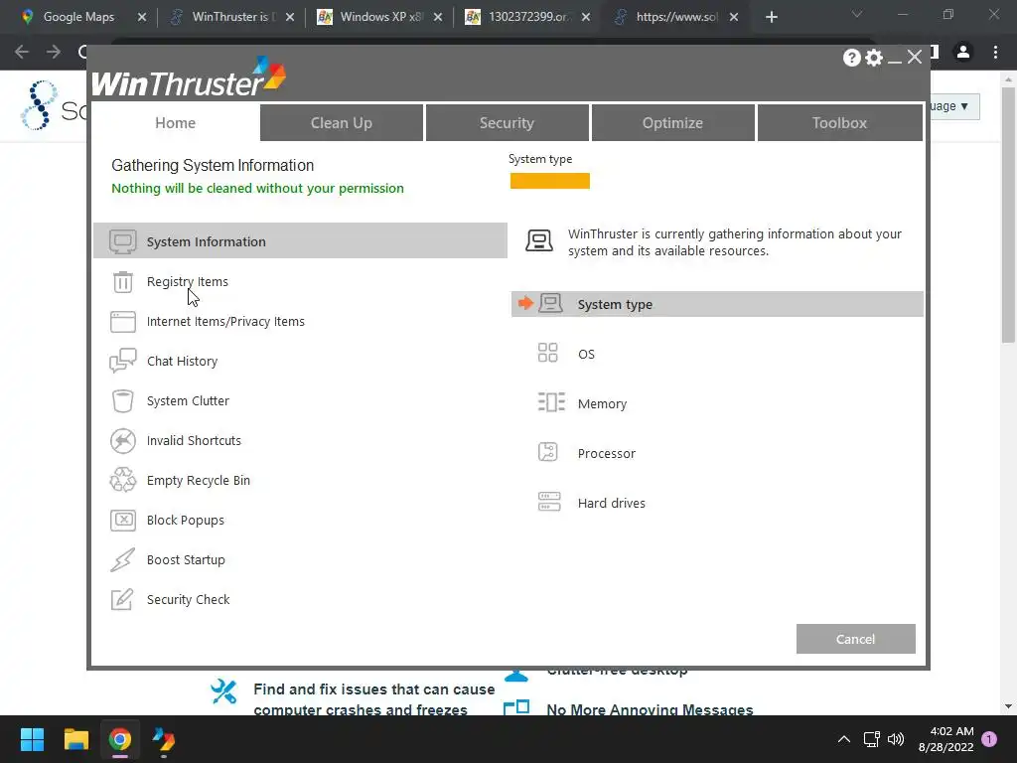
Task: Click the Security Check pencil icon
Action: click(122, 599)
